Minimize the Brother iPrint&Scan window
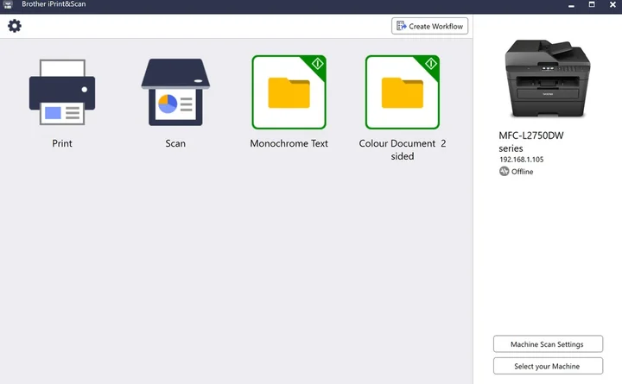Image resolution: width=622 pixels, height=384 pixels. click(571, 5)
